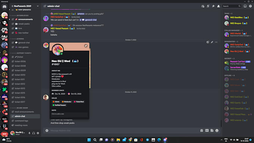Open the Help question mark icon

250,6
